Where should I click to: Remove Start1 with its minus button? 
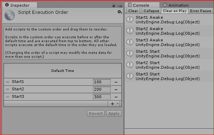click(116, 82)
